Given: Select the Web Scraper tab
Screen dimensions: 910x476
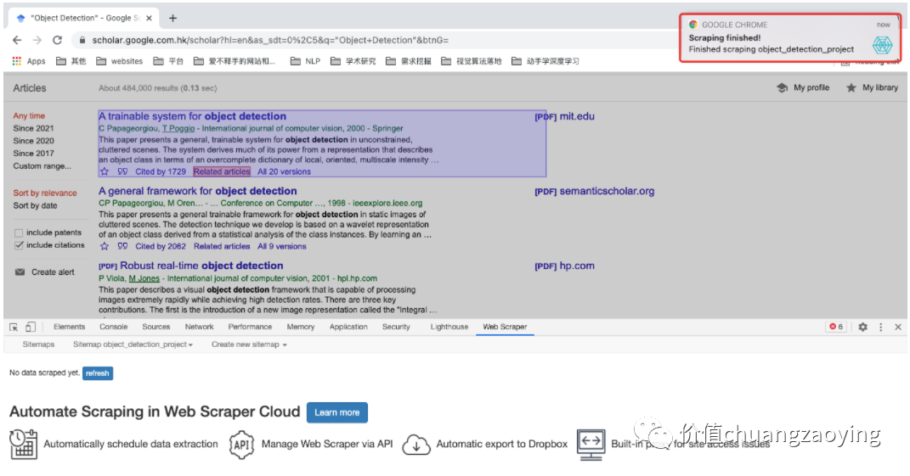Looking at the screenshot, I should point(505,327).
